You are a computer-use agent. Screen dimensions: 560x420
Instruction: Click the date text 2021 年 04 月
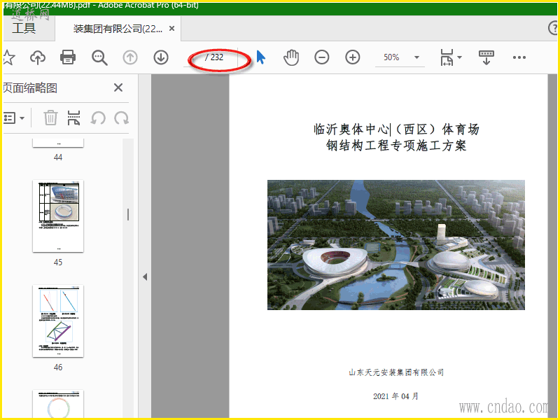(395, 396)
